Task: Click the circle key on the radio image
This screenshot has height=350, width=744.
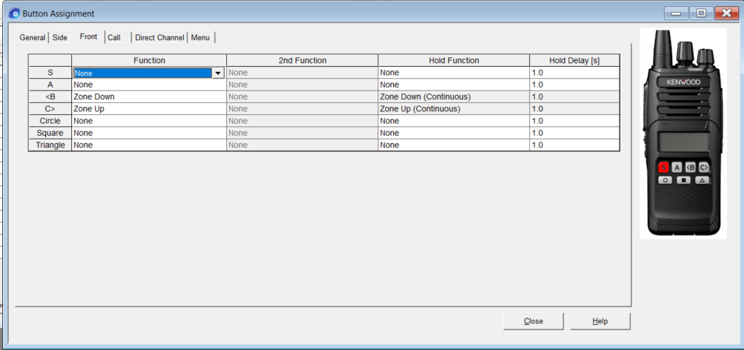Action: click(x=665, y=180)
